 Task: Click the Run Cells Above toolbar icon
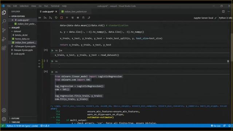tap(45, 18)
